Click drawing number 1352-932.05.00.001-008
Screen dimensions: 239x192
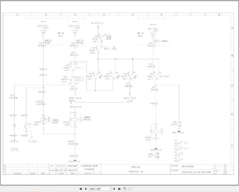[x=196, y=172]
